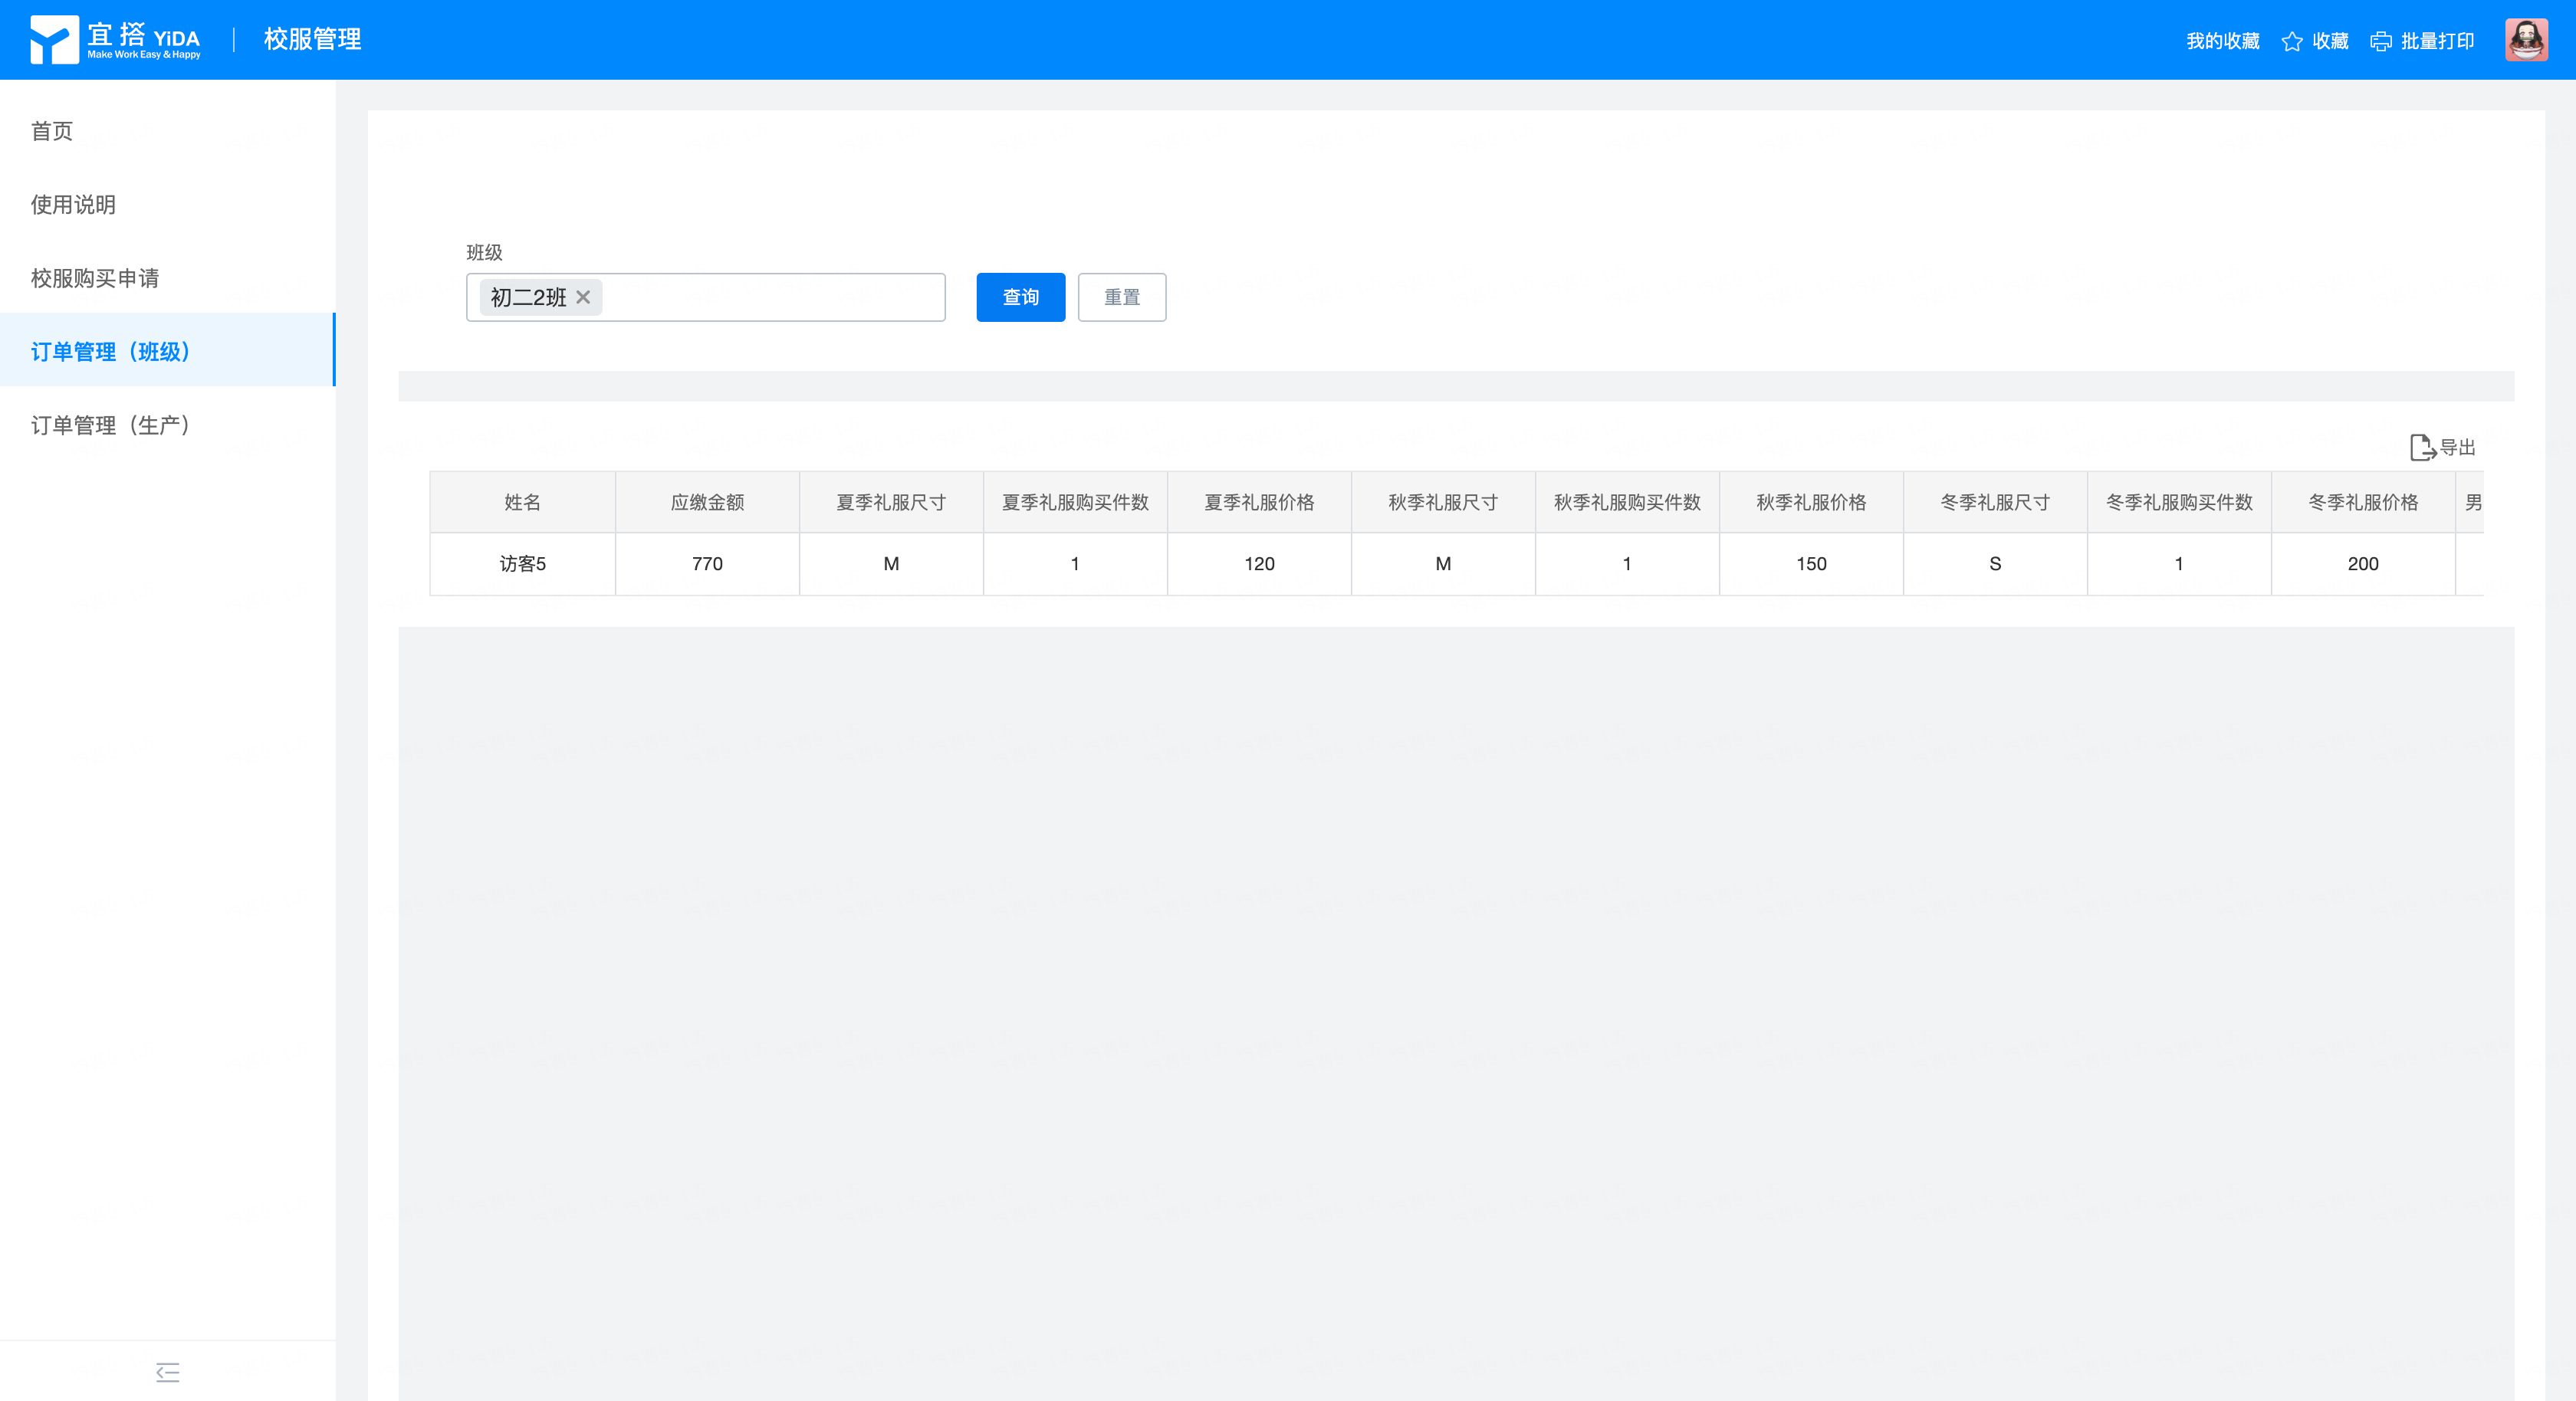The width and height of the screenshot is (2576, 1401).
Task: Go to 首页 menu item
Action: coord(52,131)
